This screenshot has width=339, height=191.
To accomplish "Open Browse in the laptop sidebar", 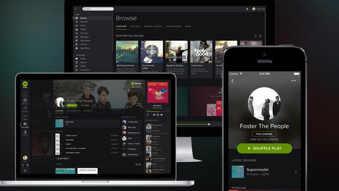I will (25, 101).
